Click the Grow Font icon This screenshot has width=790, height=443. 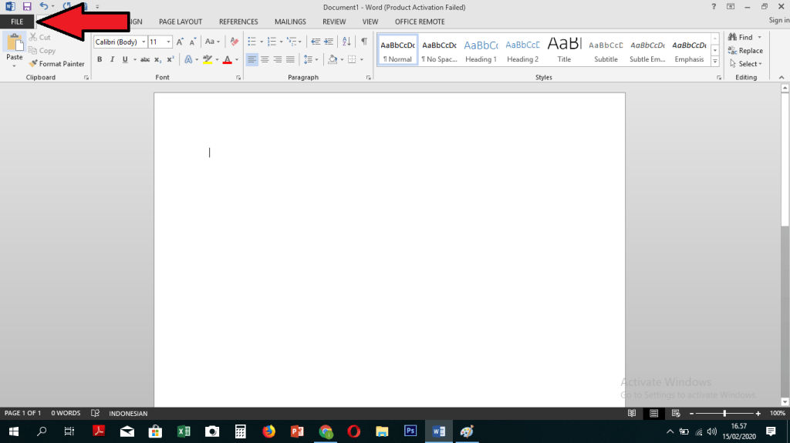181,42
